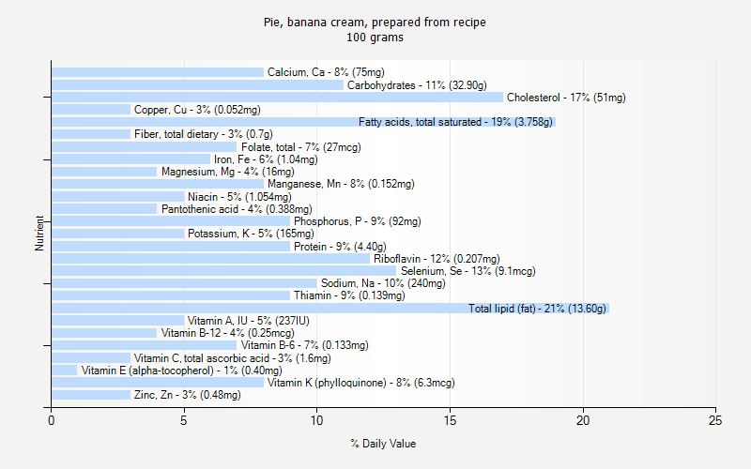
Task: Select 'Vitamin A, IU - 5% (237IU)' label
Action: click(249, 321)
